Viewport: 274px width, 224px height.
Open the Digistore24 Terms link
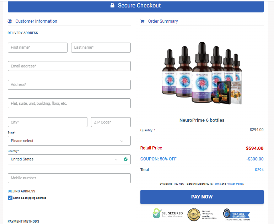coord(217,184)
